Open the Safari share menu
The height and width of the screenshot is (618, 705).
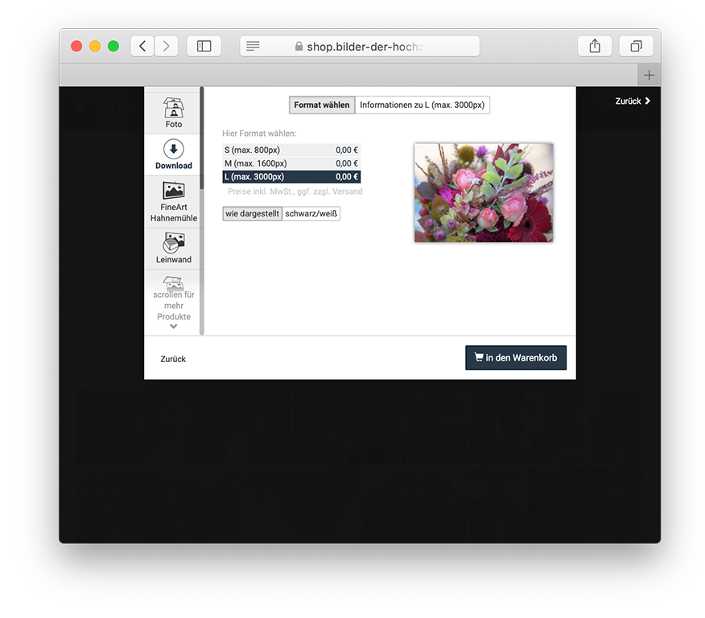pos(595,46)
